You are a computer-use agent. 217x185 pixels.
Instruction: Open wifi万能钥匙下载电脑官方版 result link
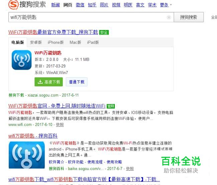[84, 179]
